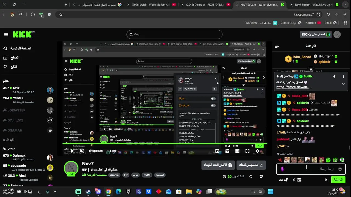
Task: Open the Kick shop icon below chat
Action: [299, 180]
